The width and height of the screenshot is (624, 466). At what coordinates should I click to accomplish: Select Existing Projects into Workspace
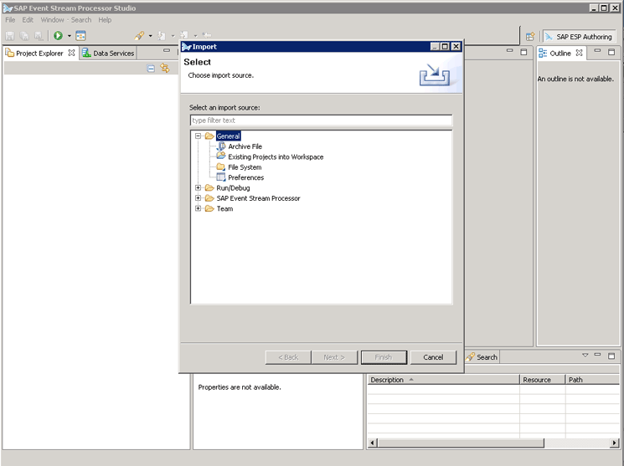tap(275, 157)
